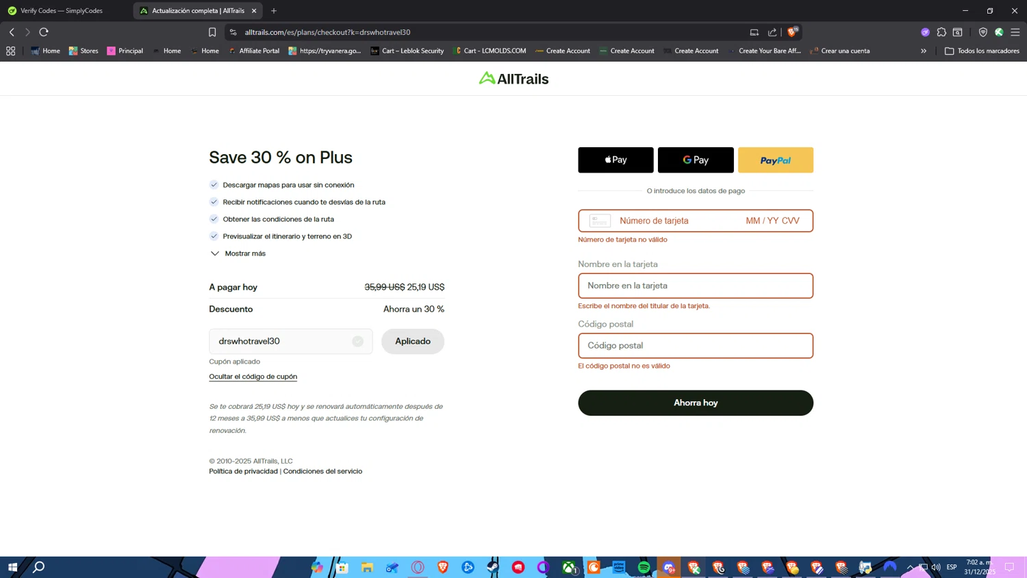
Task: Open Windows notification center
Action: pyautogui.click(x=1009, y=567)
